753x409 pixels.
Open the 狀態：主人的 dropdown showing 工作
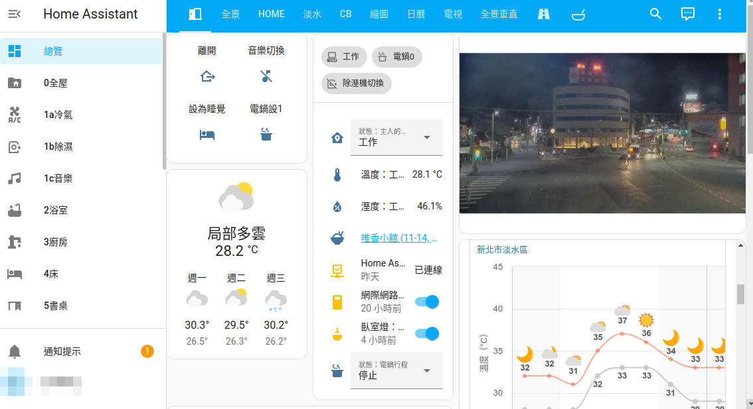point(396,137)
